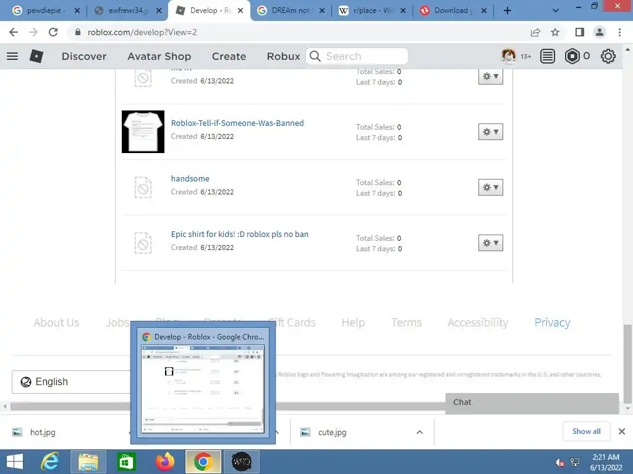
Task: Open the Chat bar
Action: (532, 402)
